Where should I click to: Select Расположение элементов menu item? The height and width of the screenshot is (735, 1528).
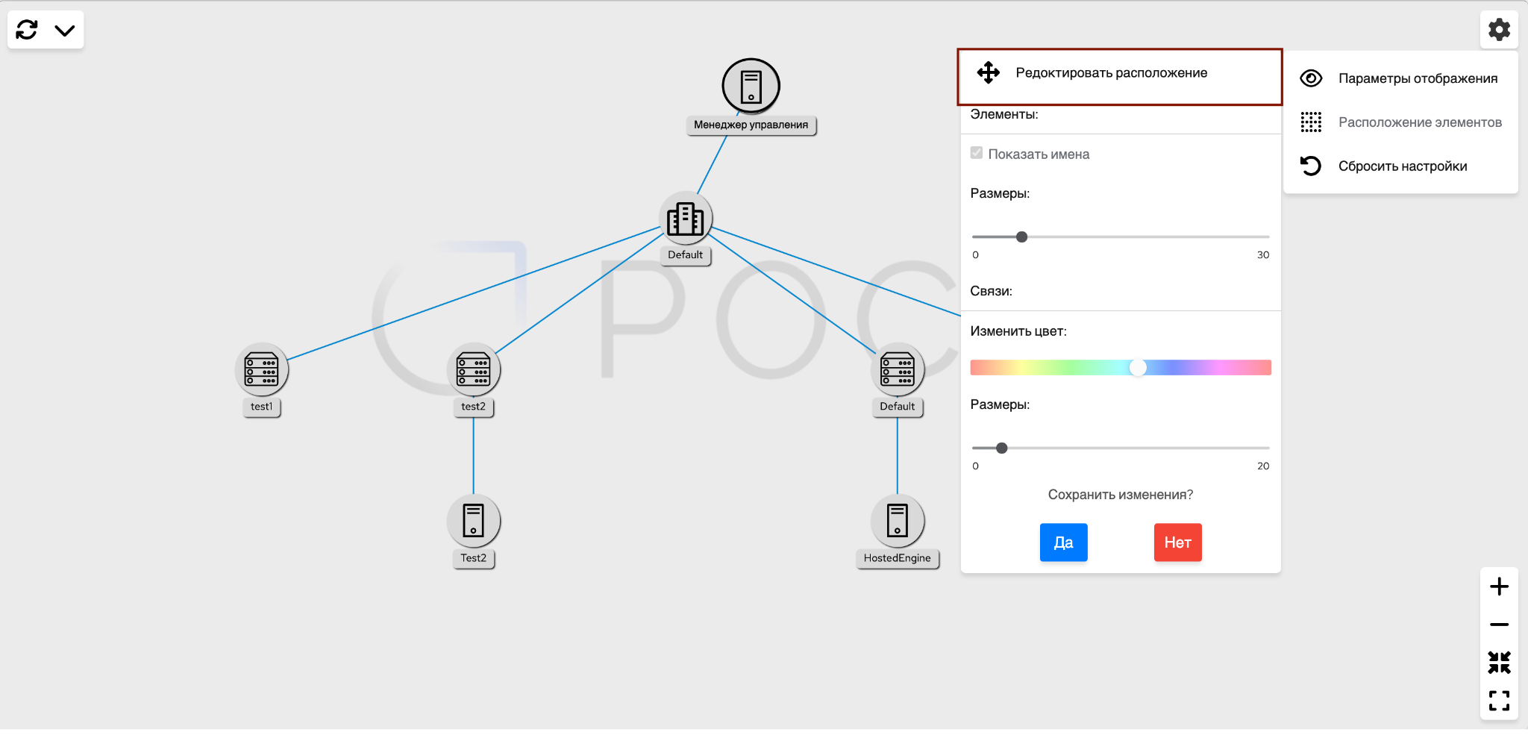point(1419,122)
